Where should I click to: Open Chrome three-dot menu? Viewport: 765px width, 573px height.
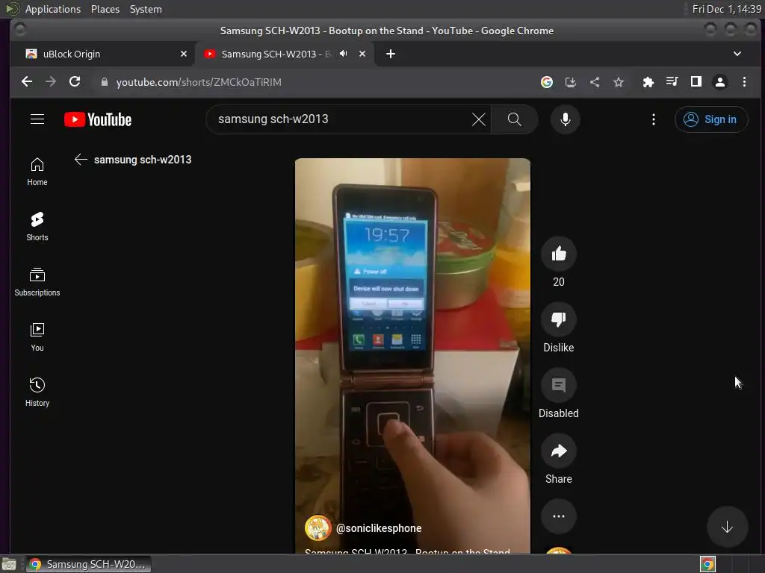coord(744,82)
